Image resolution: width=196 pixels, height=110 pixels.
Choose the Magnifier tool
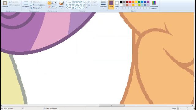(x=55, y=7)
